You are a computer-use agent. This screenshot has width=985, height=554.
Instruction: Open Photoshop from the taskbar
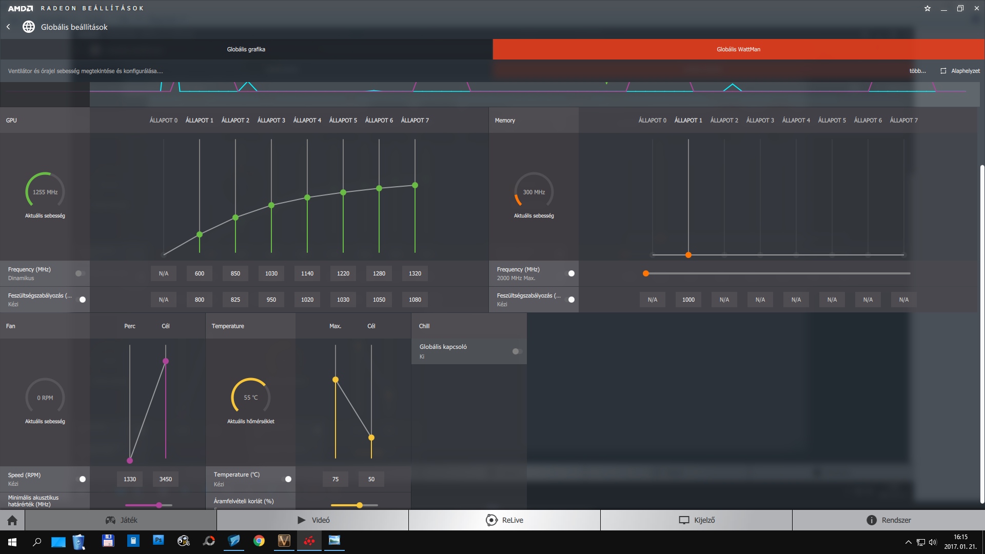[159, 541]
